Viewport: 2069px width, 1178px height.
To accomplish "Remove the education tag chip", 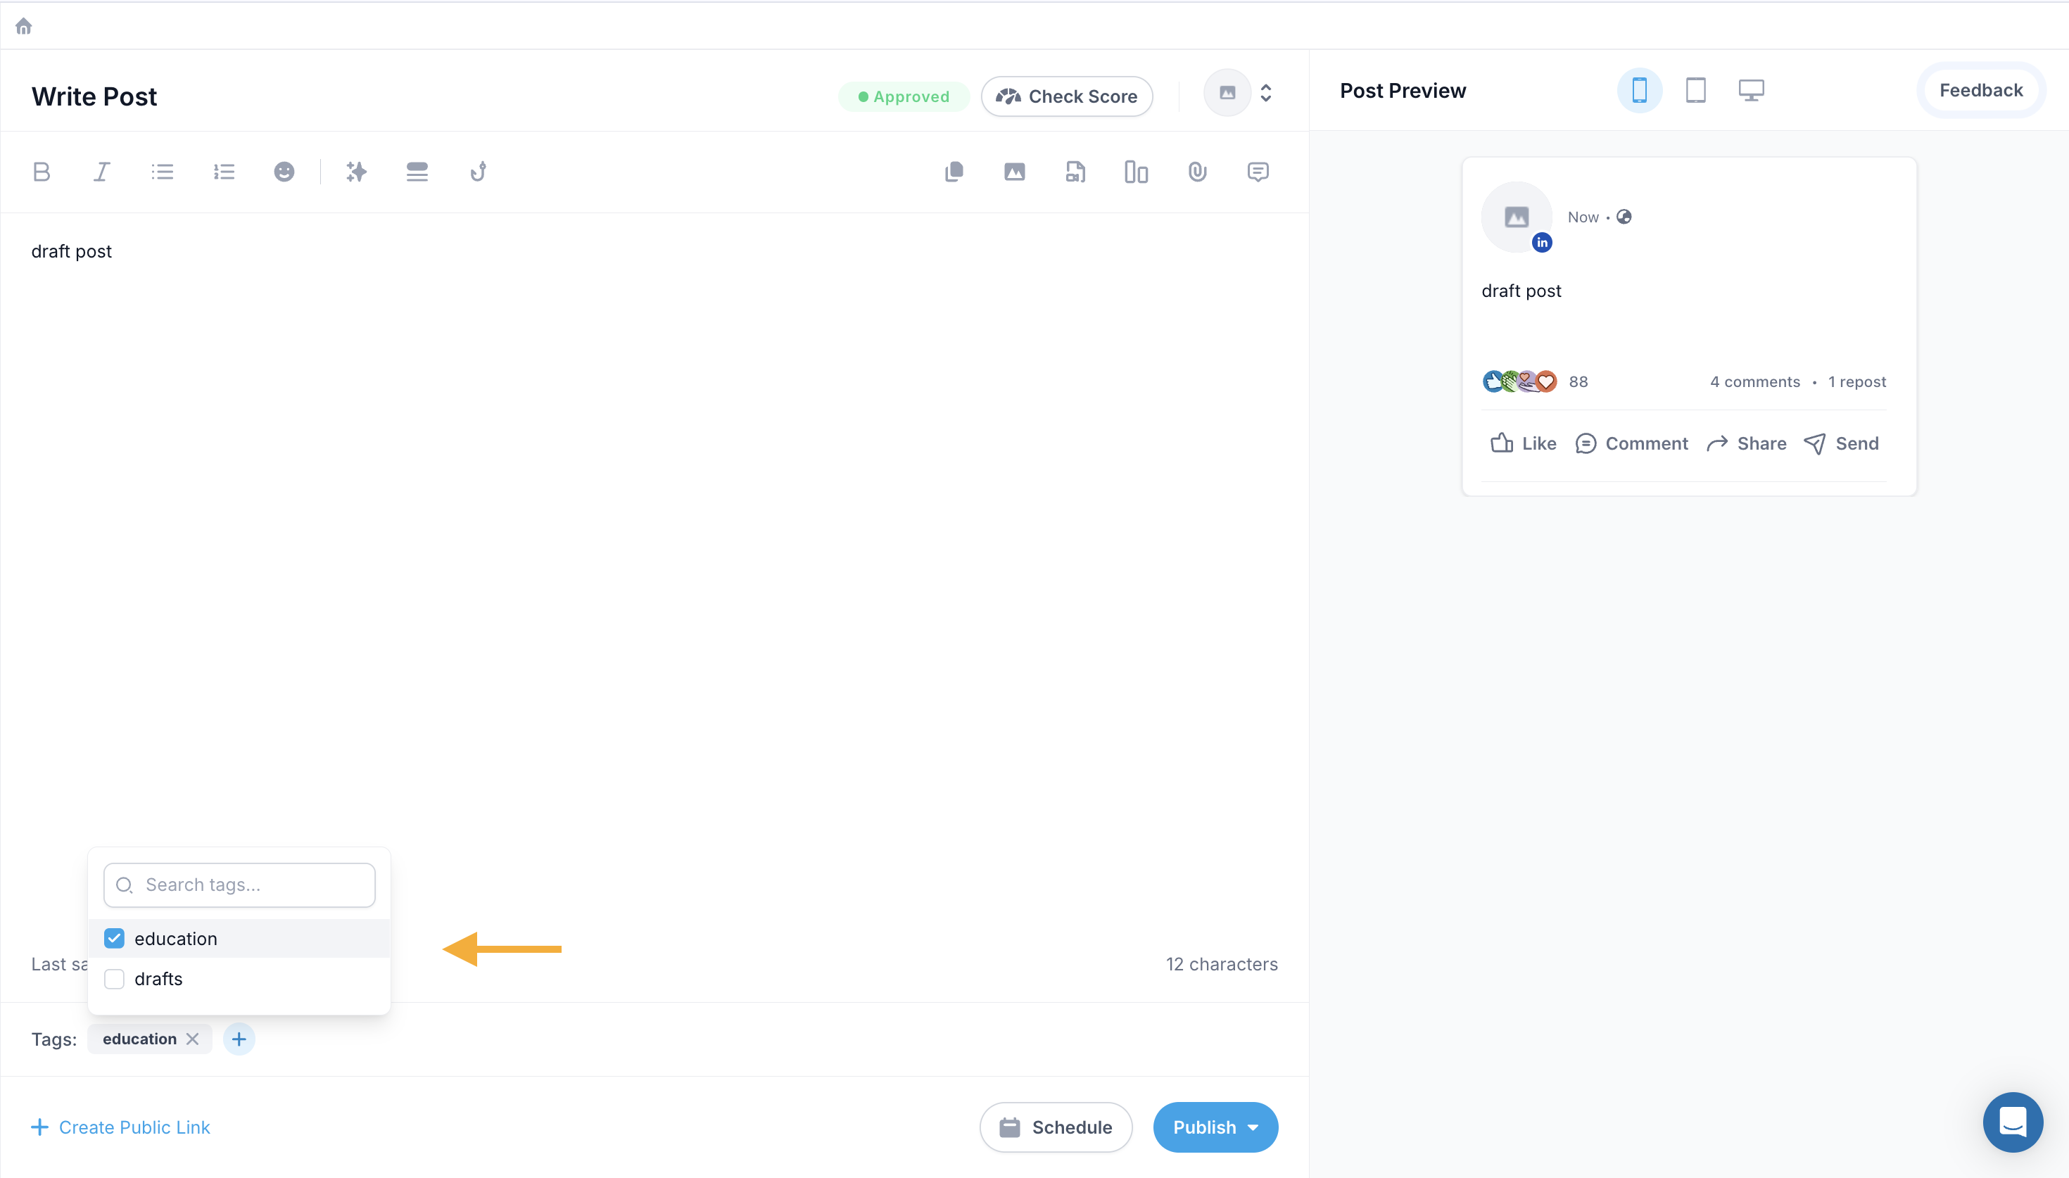I will 191,1039.
